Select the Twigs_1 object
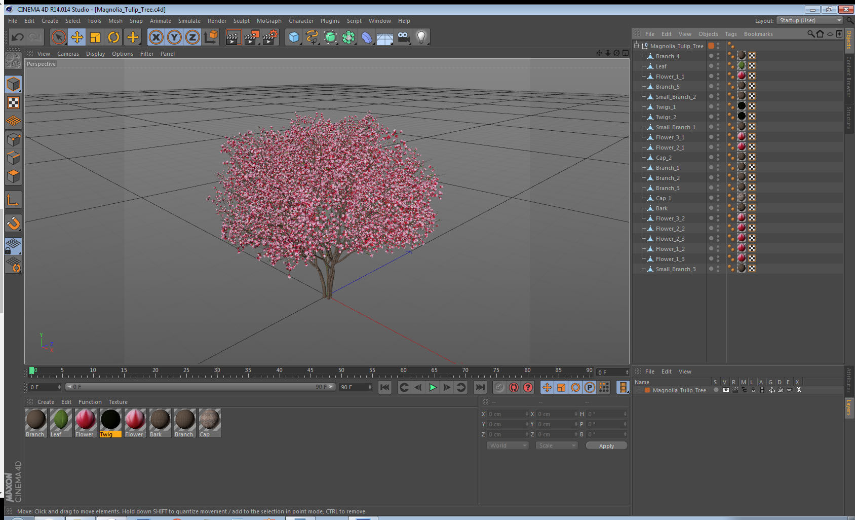 [666, 107]
